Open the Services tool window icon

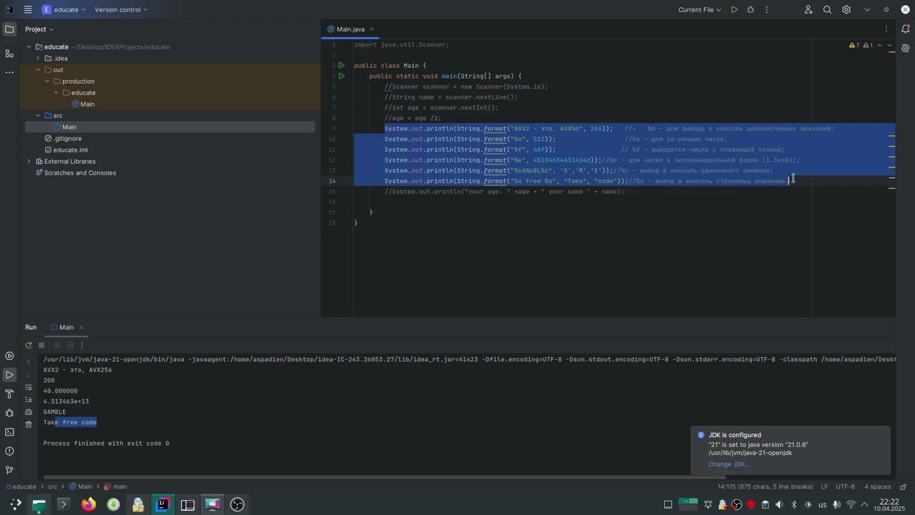click(x=9, y=355)
